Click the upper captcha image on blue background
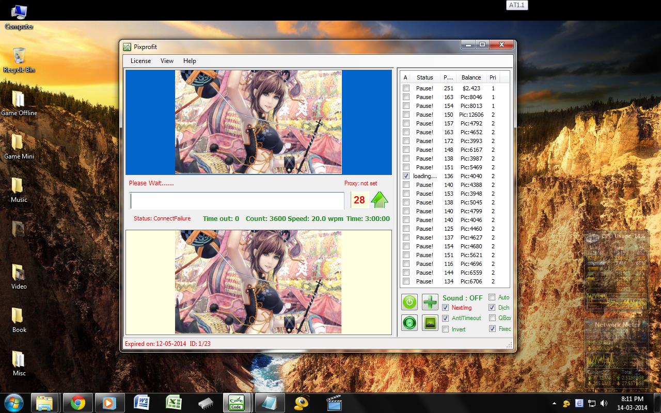 [258, 122]
